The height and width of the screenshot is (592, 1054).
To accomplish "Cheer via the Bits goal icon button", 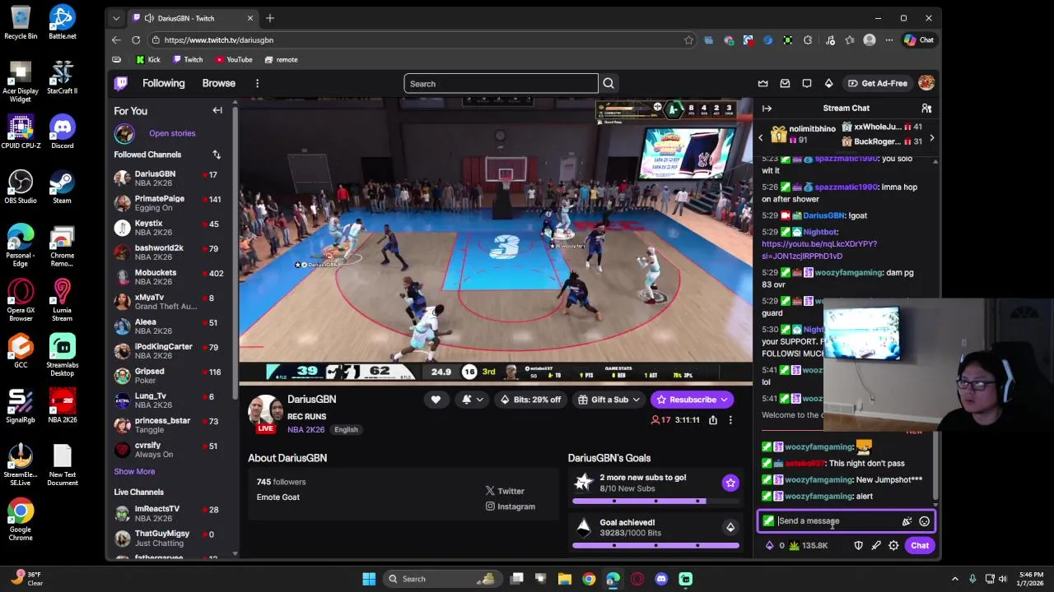I will point(730,528).
